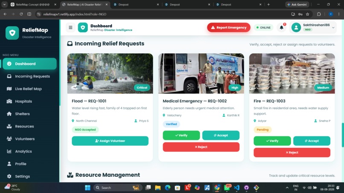Switch to ReliefMap Concept tab

click(x=34, y=4)
